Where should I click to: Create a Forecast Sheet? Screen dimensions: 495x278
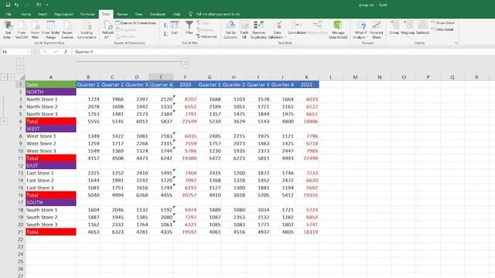point(377,30)
